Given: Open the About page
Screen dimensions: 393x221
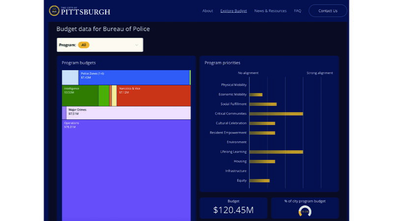Looking at the screenshot, I should click(207, 11).
